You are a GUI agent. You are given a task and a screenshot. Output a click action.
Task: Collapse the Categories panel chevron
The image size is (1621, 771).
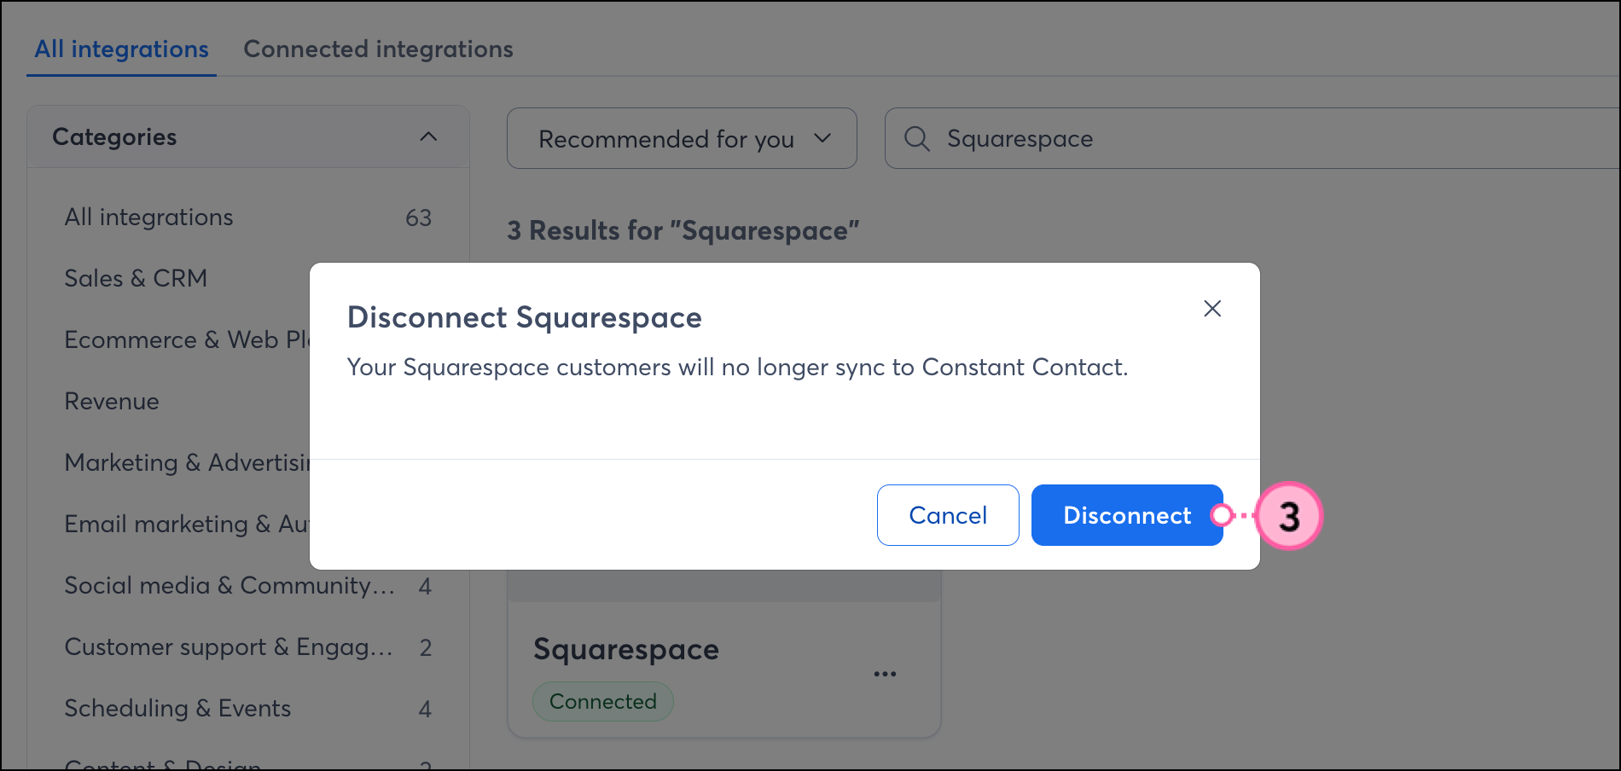point(428,137)
